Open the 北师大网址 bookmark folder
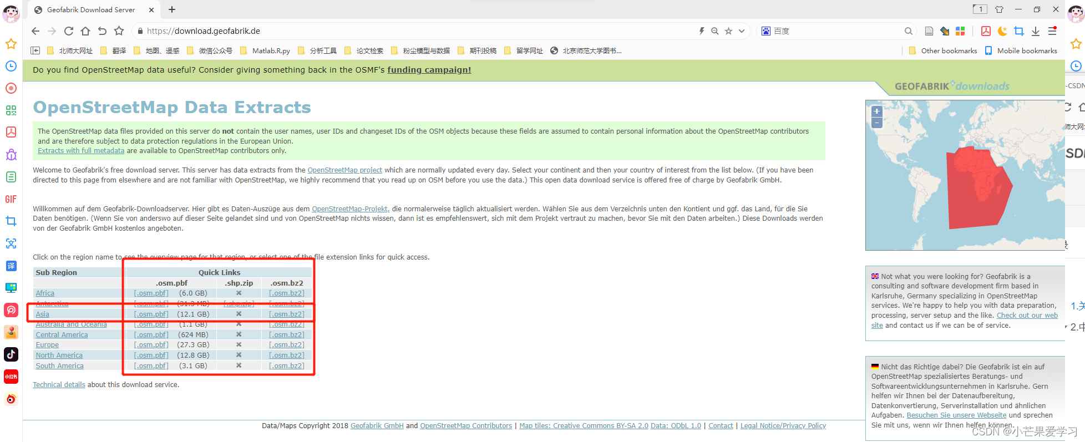This screenshot has height=442, width=1085. pos(70,50)
